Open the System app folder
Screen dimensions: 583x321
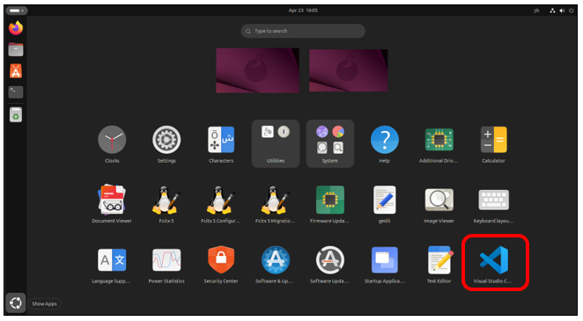coord(329,143)
